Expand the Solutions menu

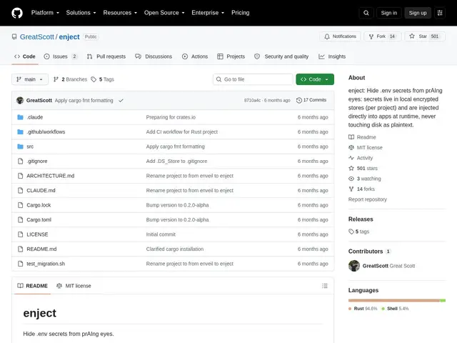click(x=81, y=13)
